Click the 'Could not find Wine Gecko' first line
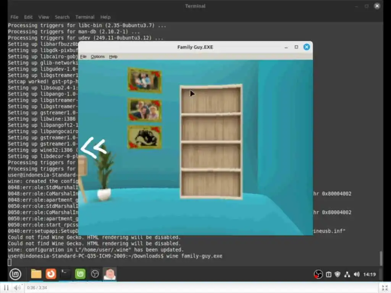The height and width of the screenshot is (293, 391). pos(94,237)
